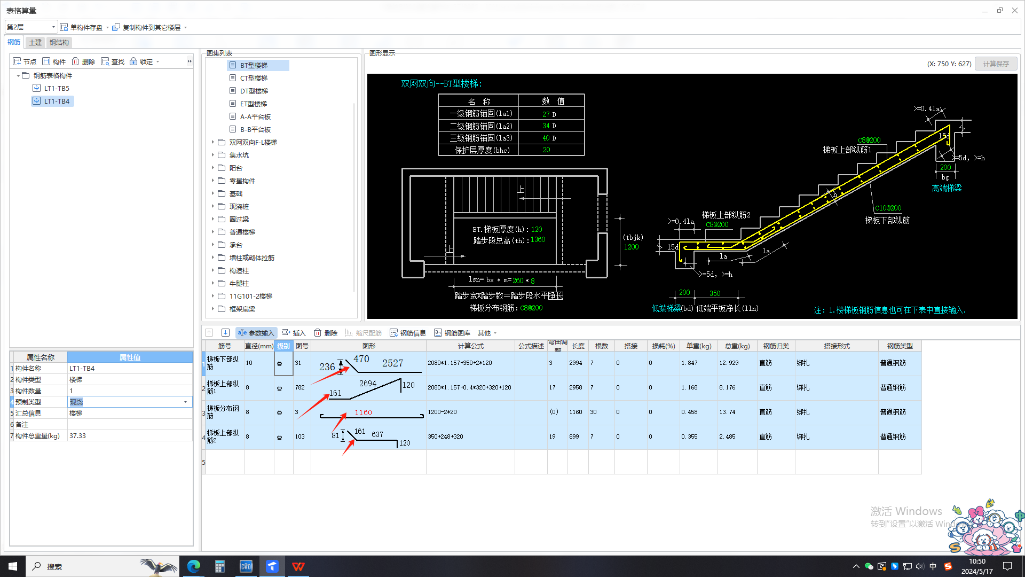This screenshot has height=577, width=1025.
Task: Click the 构件名称 value LT1-TB4
Action: pos(130,368)
